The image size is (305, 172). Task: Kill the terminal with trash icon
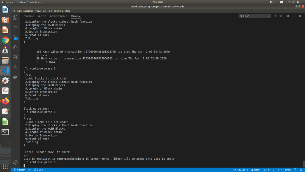288,16
